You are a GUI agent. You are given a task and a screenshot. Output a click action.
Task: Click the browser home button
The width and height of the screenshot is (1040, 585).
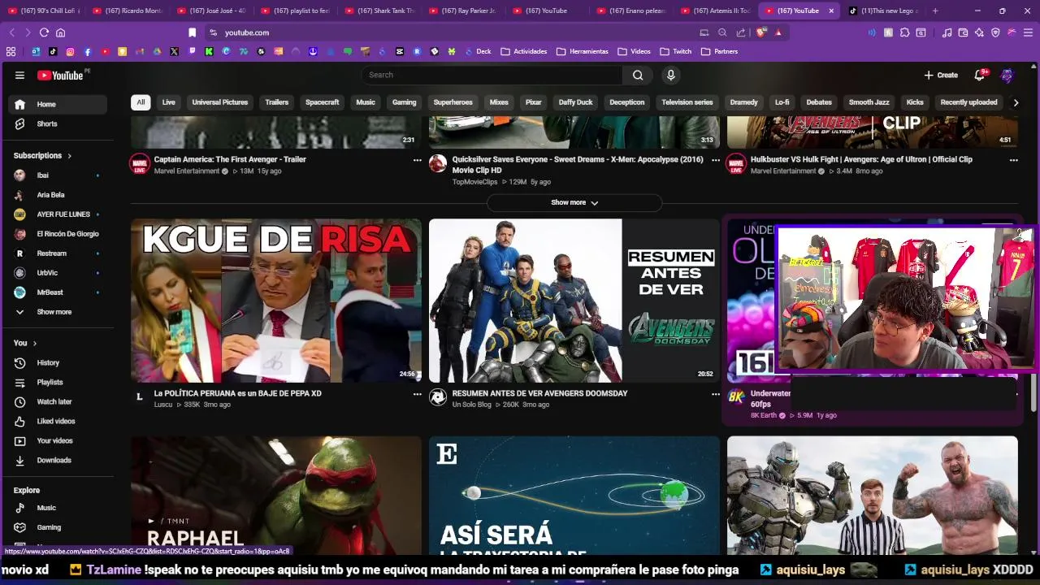tap(60, 32)
